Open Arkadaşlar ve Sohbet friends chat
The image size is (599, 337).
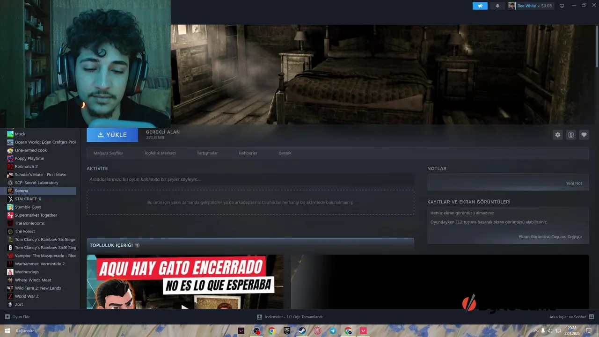coord(571,317)
